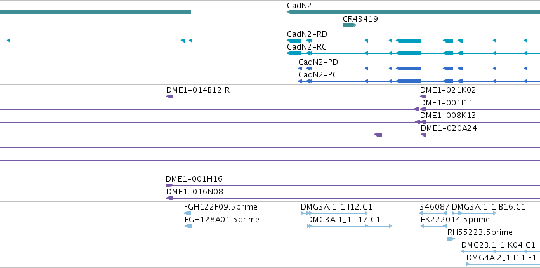Click the DME1-014B12.R purple arrow feature
Viewport: 540px width, 268px height.
point(170,97)
